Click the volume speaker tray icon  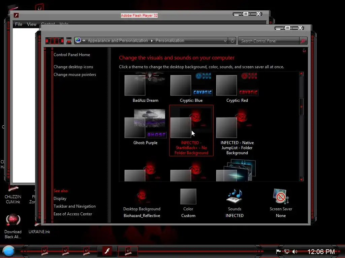coord(294,251)
